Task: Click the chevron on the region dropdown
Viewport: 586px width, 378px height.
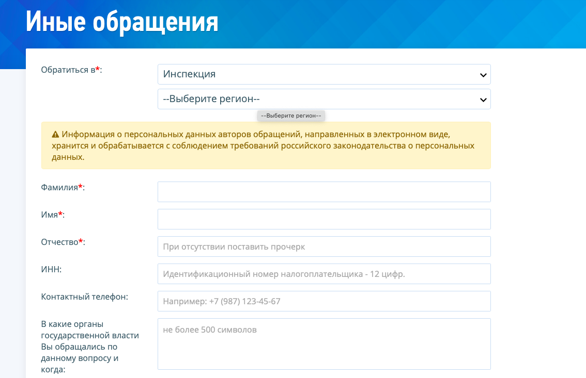Action: [483, 99]
